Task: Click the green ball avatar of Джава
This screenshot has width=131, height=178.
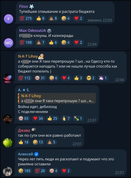Action: click(8, 142)
